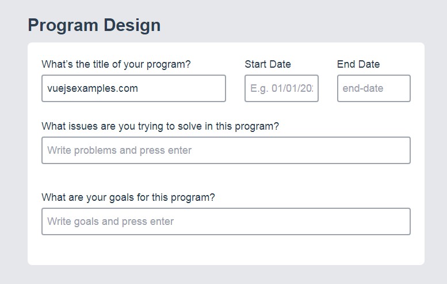This screenshot has width=447, height=284.
Task: Click the goals tag input field
Action: coord(226,221)
